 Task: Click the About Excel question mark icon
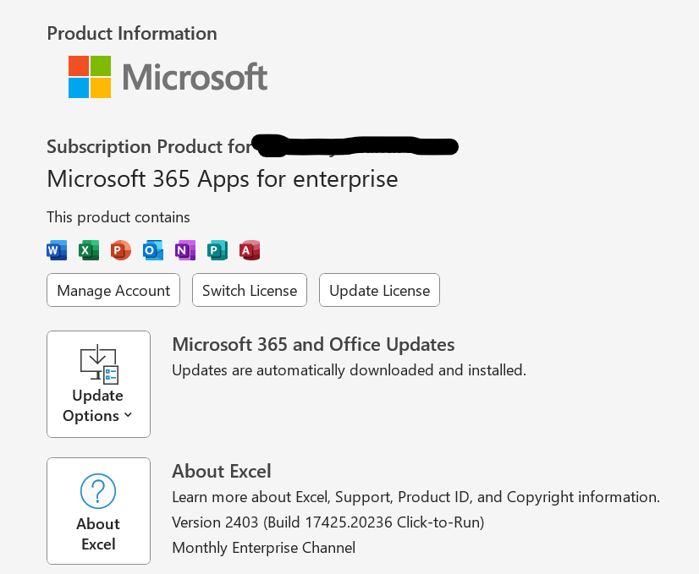(x=98, y=490)
